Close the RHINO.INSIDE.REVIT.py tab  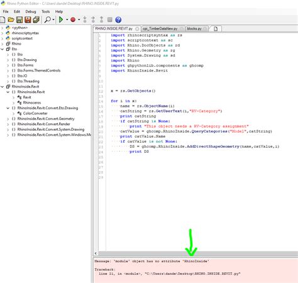point(137,29)
